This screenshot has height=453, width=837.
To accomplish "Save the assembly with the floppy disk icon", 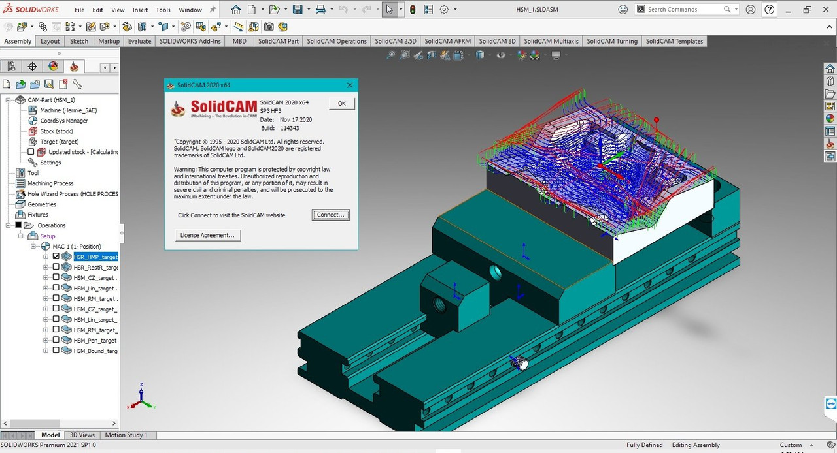I will (x=298, y=9).
